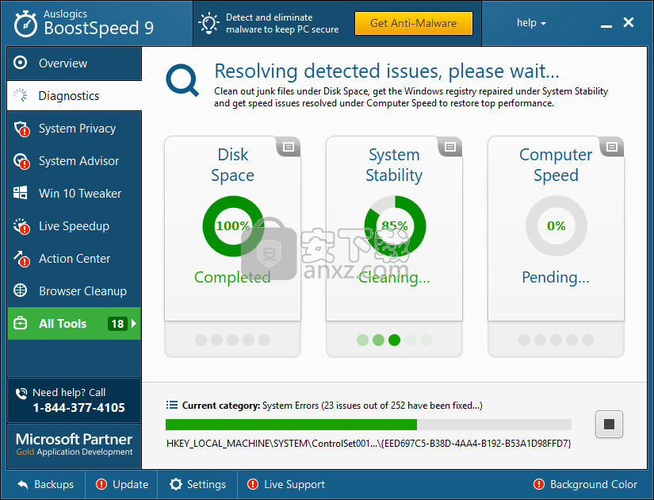Open Disk Space details report icon
This screenshot has height=500, width=654.
tap(289, 147)
